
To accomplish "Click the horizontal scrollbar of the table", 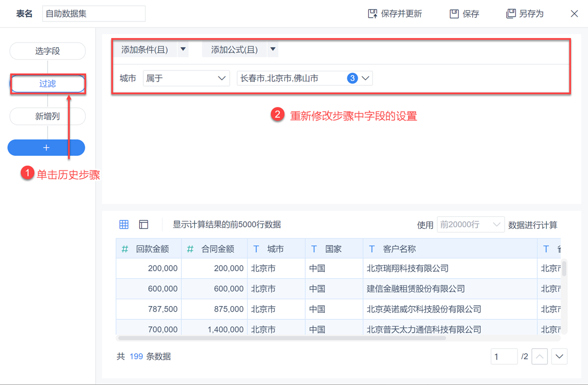I will pyautogui.click(x=282, y=338).
